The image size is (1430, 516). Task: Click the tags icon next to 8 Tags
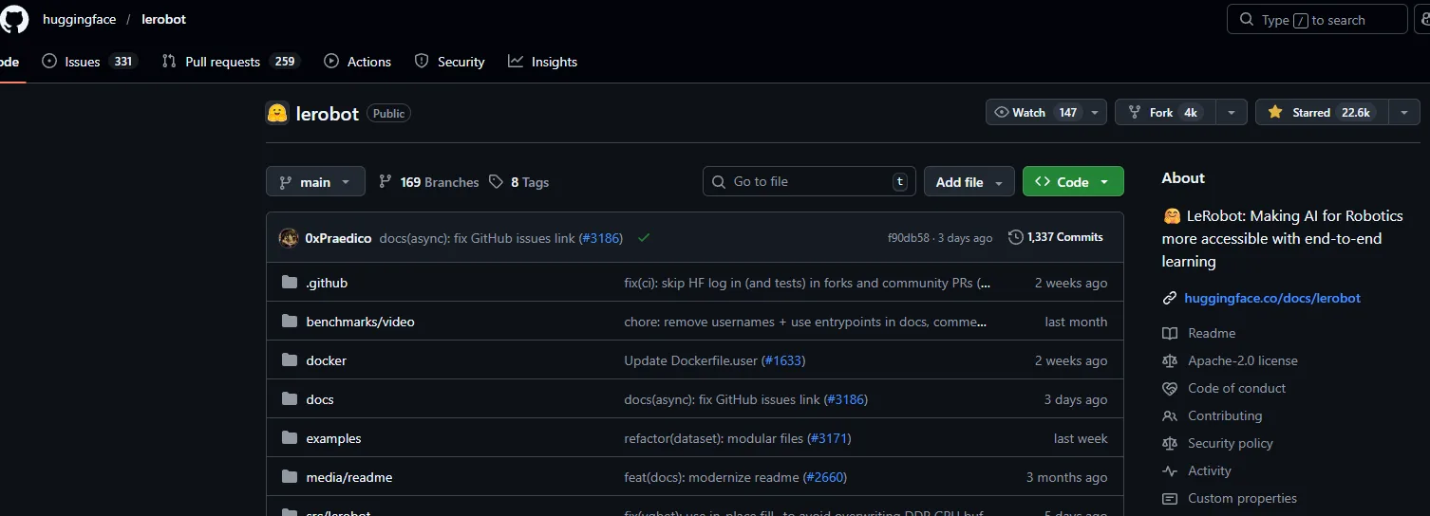click(x=496, y=182)
